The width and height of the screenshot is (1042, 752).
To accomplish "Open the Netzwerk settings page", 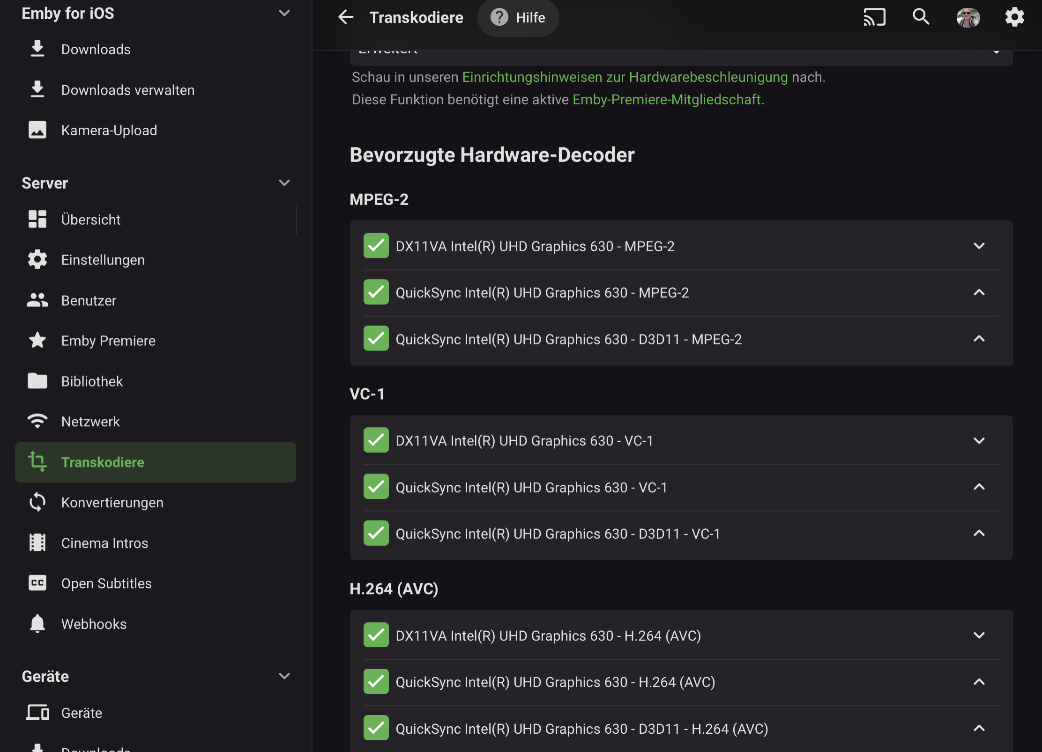I will pyautogui.click(x=156, y=421).
